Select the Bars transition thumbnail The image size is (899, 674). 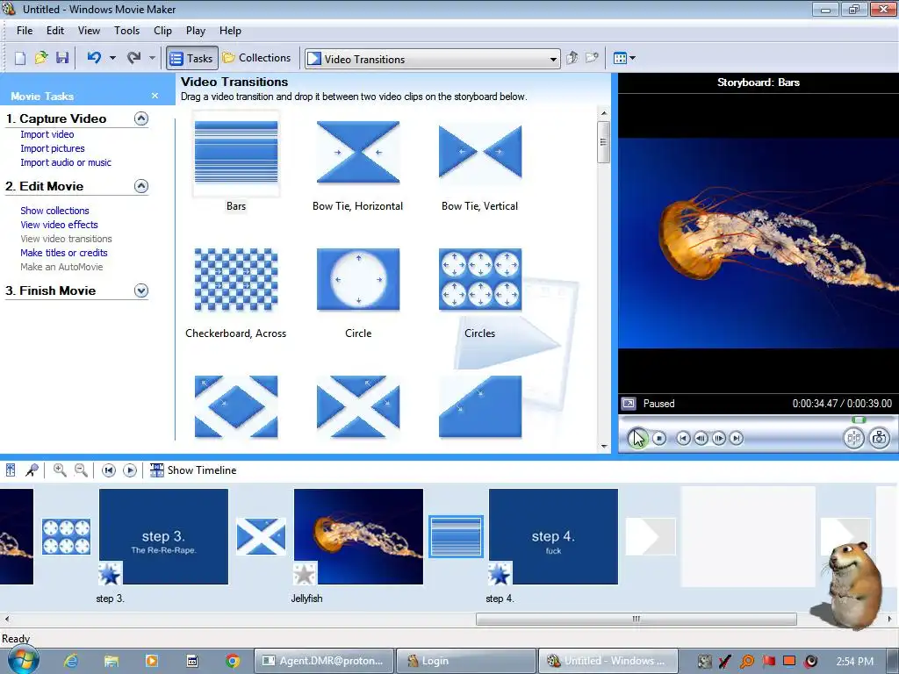[x=236, y=153]
